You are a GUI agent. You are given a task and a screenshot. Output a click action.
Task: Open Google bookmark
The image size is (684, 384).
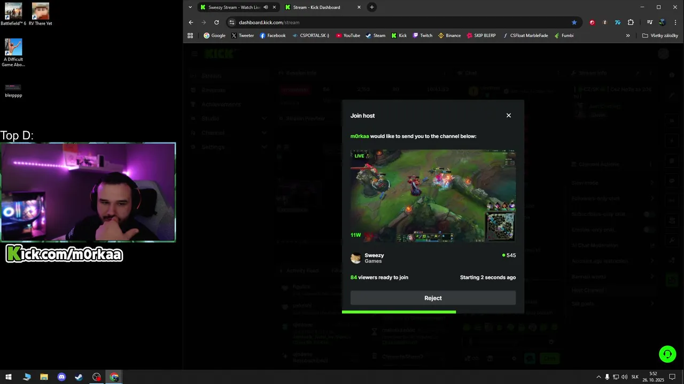(214, 36)
